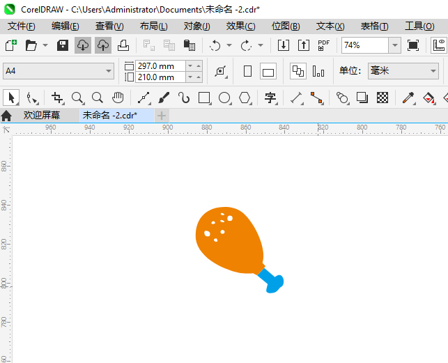
Task: Open the 查看(V) menu
Action: coord(109,26)
